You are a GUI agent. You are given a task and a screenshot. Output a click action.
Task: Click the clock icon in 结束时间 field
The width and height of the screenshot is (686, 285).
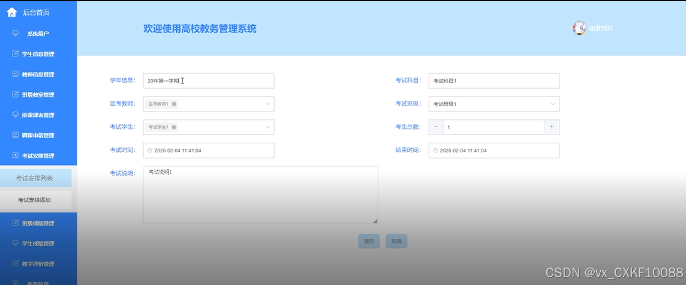435,151
